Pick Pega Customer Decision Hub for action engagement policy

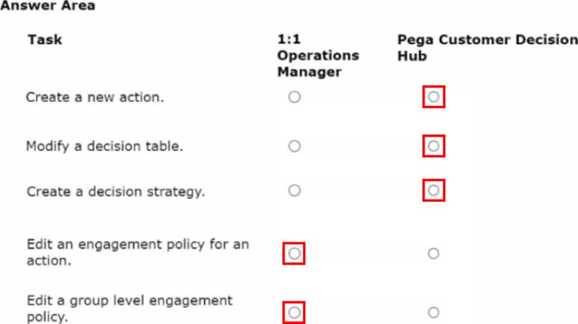434,254
